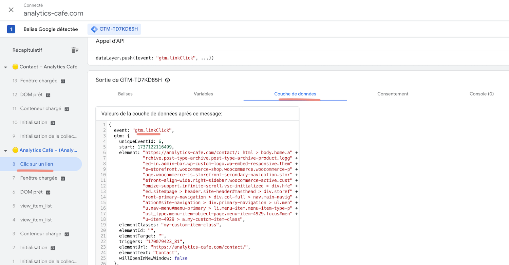Click the code icon next to DOM prêt 6
Screen dimensions: 509x265
[x=48, y=192]
